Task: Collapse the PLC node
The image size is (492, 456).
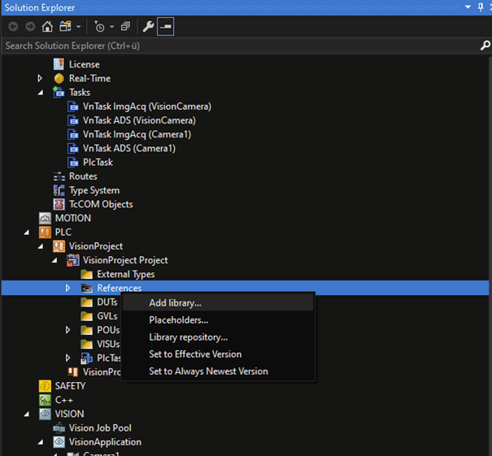Action: click(27, 232)
